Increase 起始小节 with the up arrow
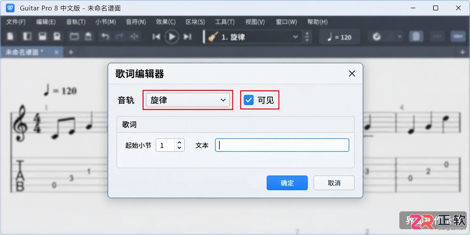Viewport: 470px width, 235px height. click(x=180, y=142)
